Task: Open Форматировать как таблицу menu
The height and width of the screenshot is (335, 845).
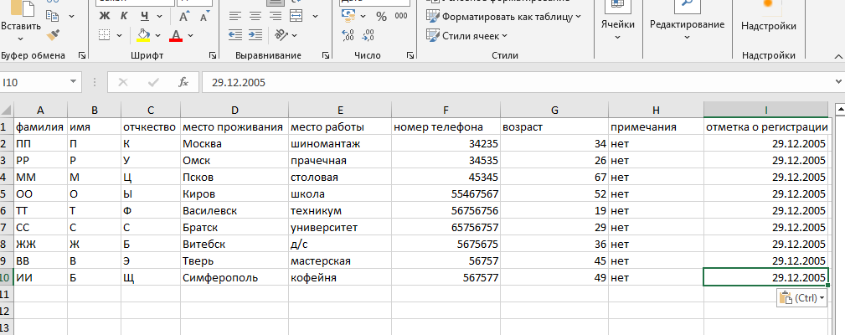Action: tap(504, 17)
